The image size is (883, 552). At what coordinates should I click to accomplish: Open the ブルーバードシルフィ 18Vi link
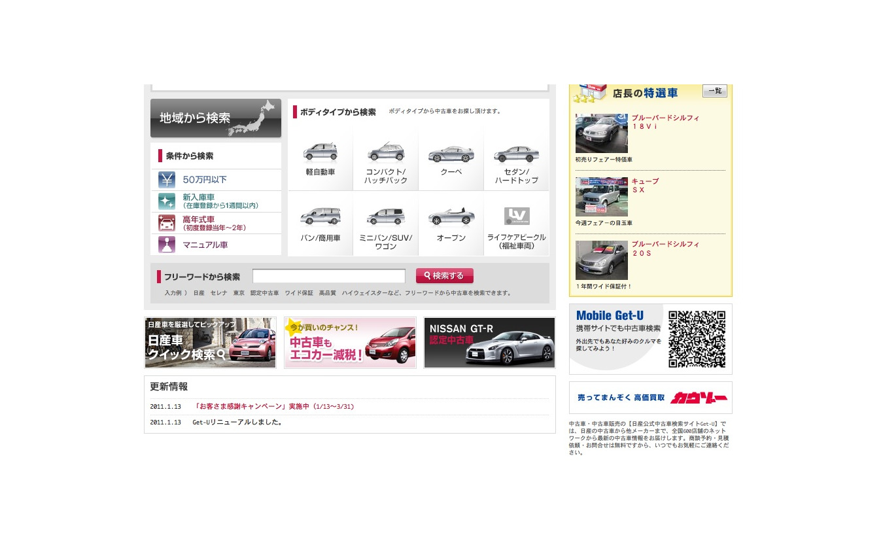point(665,122)
